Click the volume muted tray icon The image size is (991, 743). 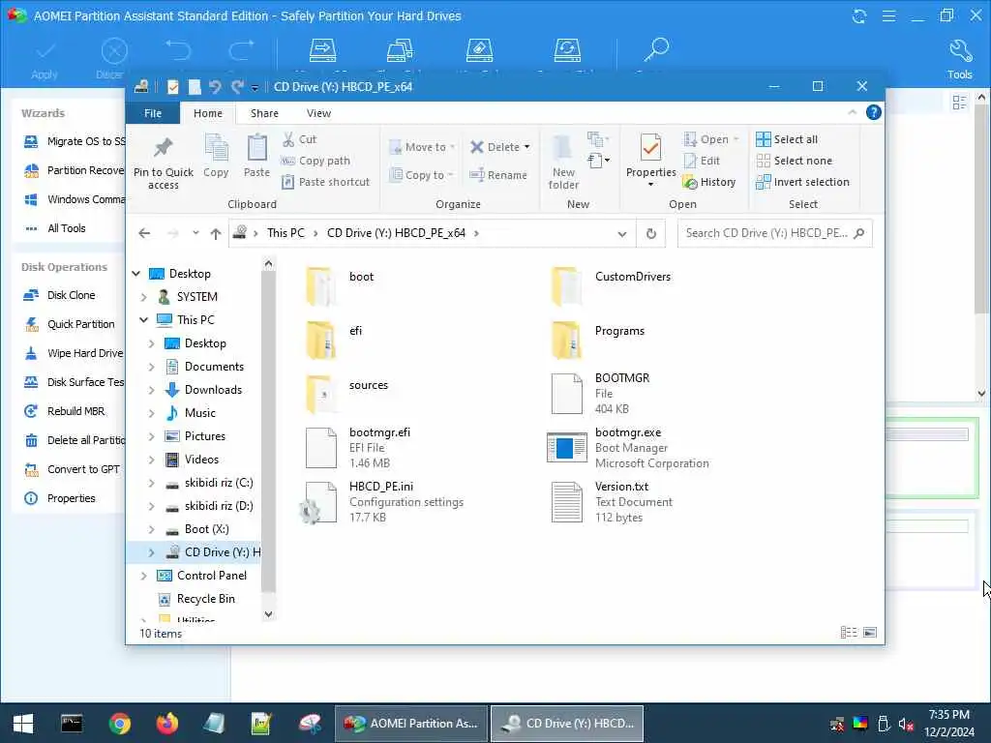906,724
